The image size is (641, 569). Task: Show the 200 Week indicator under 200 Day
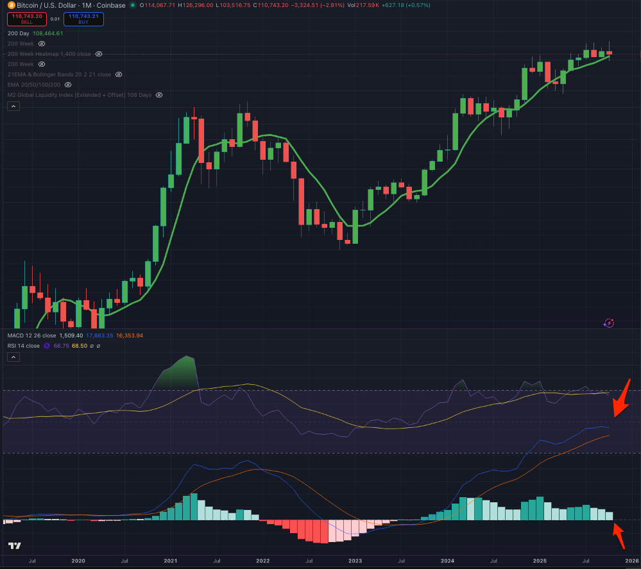pos(42,44)
